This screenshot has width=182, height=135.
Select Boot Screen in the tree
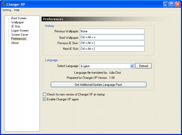coord(19,18)
